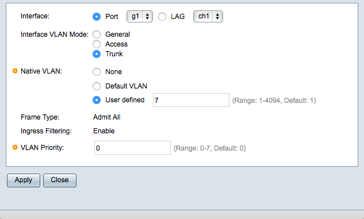The image size is (364, 219).
Task: Click the Native VLAN required asterisk icon
Action: pyautogui.click(x=15, y=71)
